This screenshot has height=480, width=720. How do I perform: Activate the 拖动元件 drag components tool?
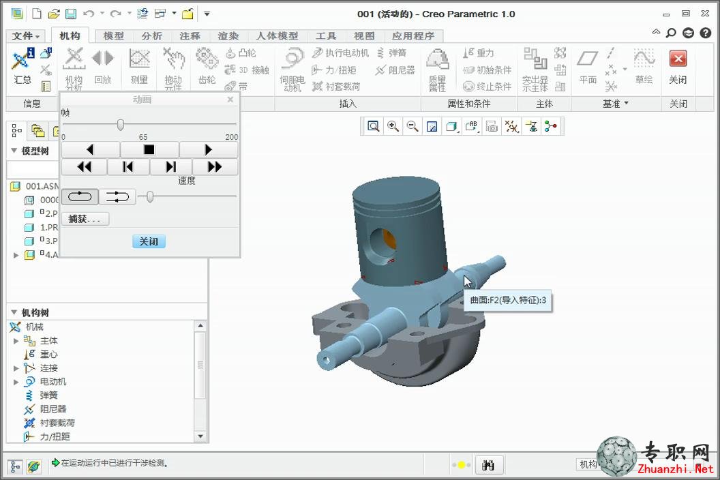coord(174,68)
